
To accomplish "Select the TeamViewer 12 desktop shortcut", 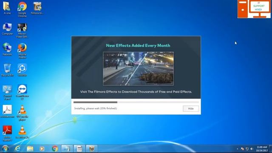I will (x=22, y=92).
